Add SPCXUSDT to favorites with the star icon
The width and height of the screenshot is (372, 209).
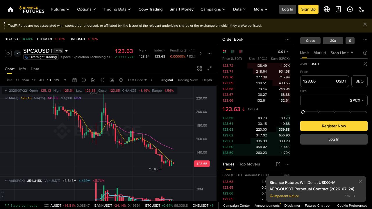click(8, 53)
